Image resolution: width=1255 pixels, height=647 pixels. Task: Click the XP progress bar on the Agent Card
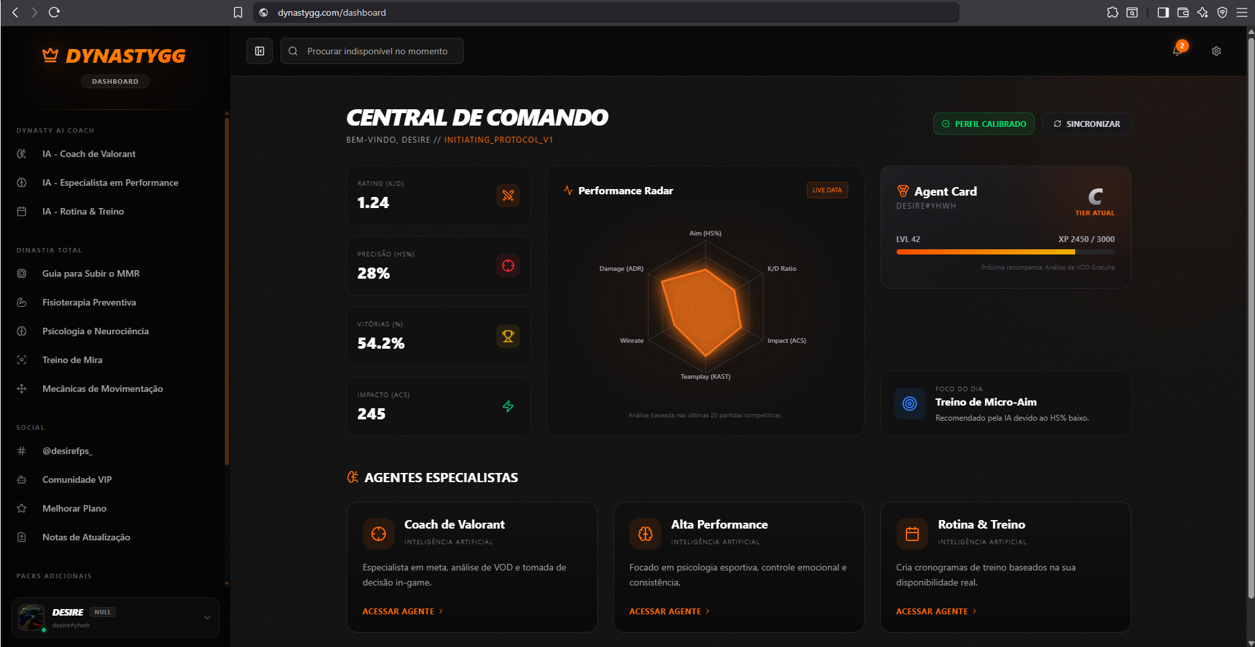click(1005, 251)
